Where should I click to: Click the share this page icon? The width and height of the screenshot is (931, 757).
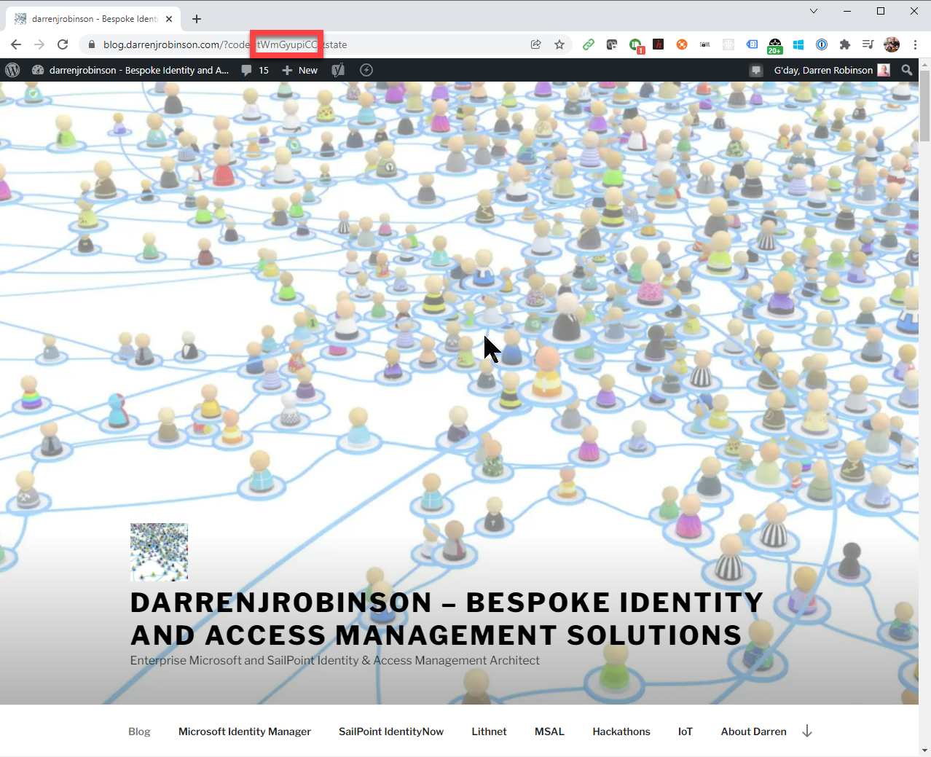click(x=536, y=44)
